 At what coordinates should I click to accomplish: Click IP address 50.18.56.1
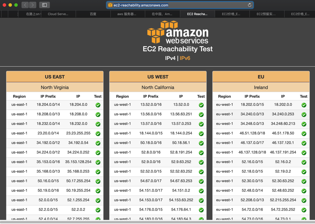point(181,143)
